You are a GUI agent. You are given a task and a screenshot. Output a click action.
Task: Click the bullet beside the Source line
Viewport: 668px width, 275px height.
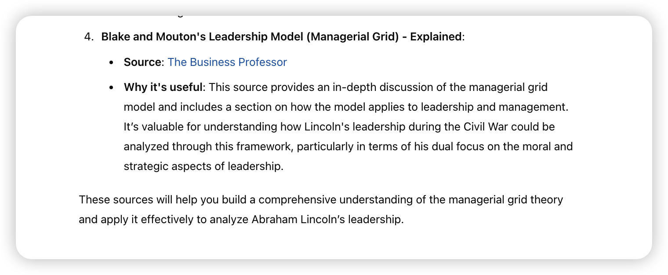coord(111,63)
